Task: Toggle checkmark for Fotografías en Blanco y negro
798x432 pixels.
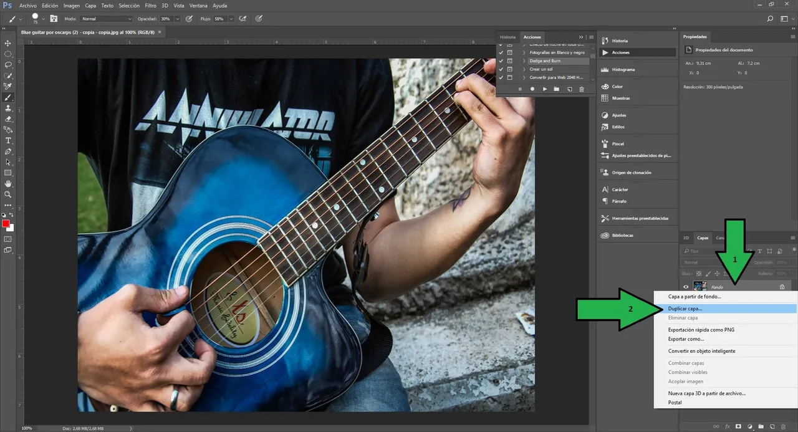Action: click(x=501, y=52)
